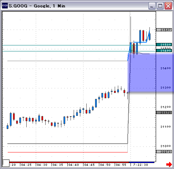Click the 04:45 time axis label

tap(89, 165)
